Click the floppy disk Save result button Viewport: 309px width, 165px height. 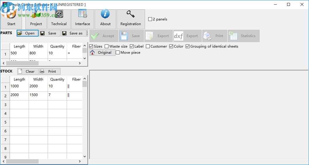click(131, 36)
